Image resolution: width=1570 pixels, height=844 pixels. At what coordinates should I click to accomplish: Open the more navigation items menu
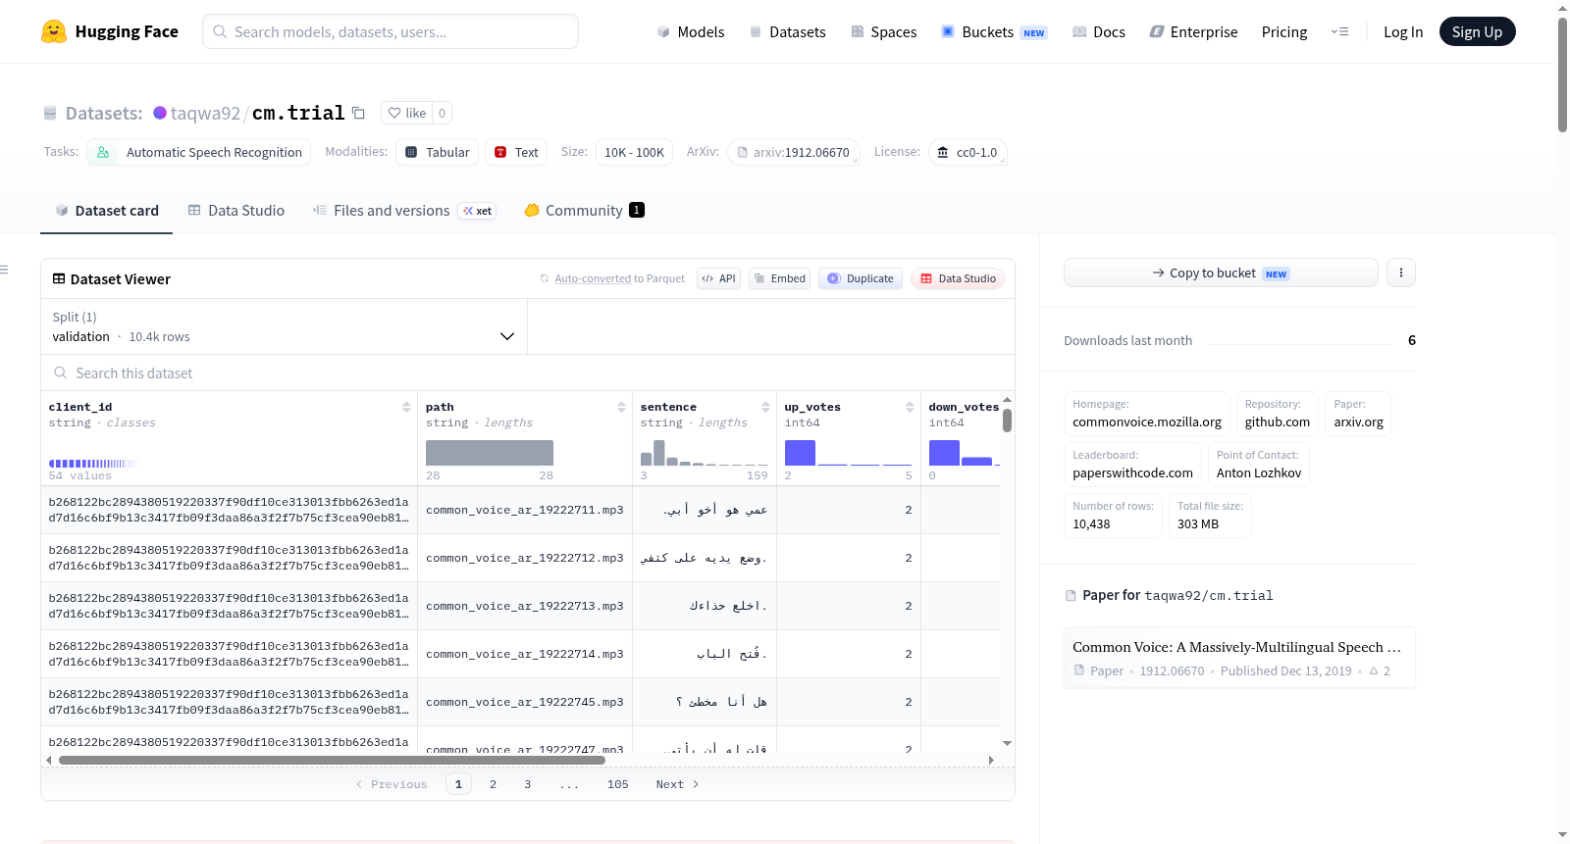[x=1339, y=31]
